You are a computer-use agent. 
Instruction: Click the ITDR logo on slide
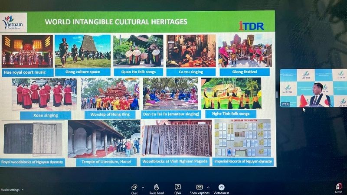(x=251, y=25)
